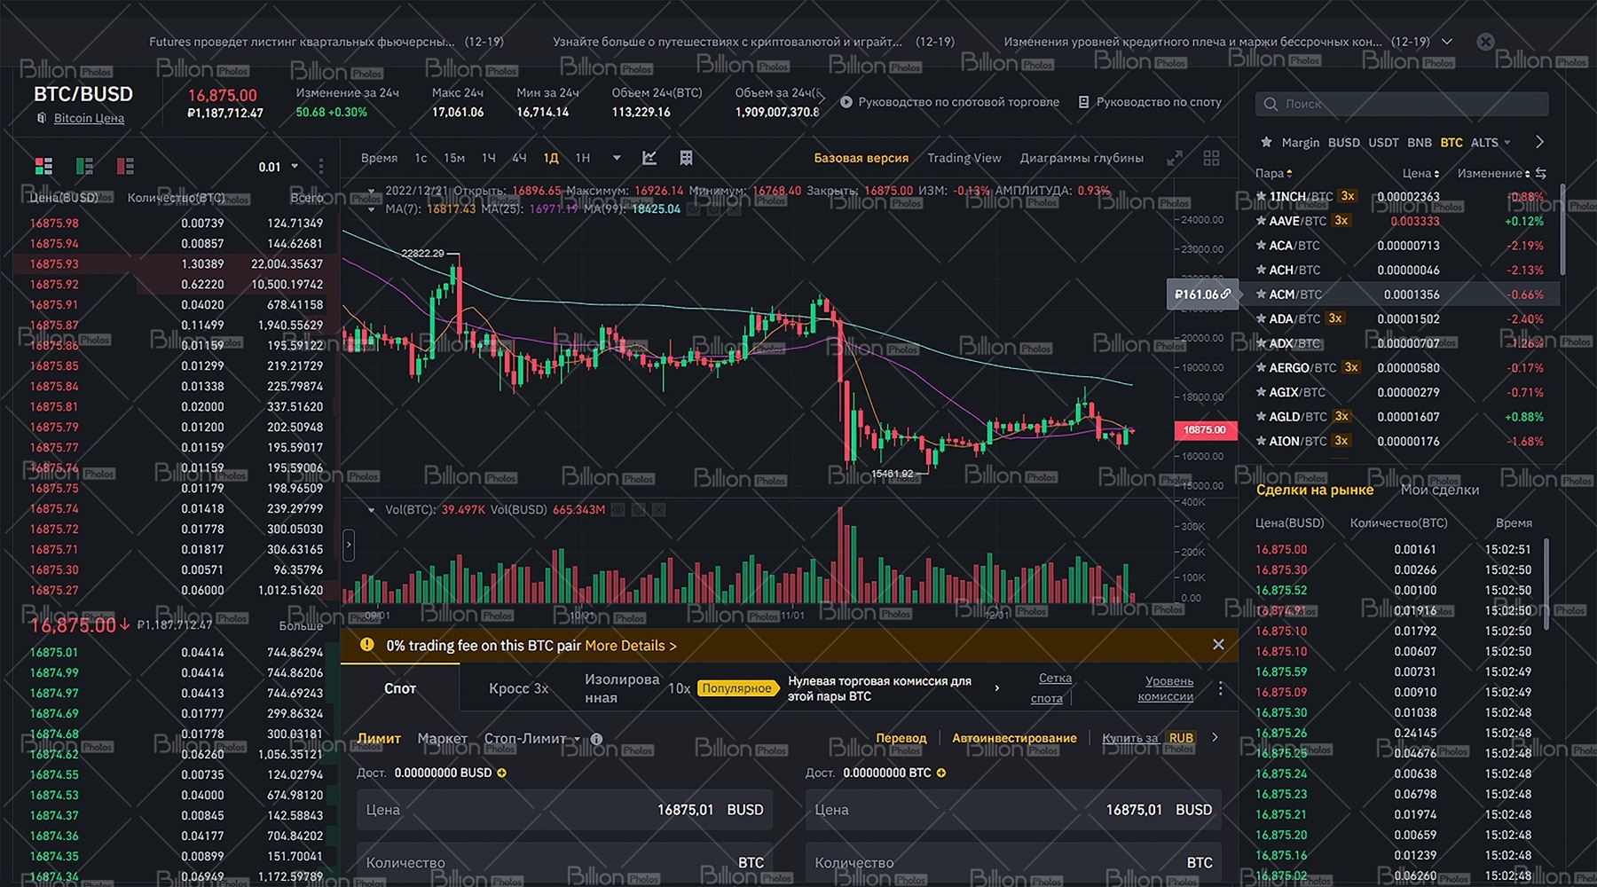Click the market trades list scrollbar

[x=1547, y=585]
